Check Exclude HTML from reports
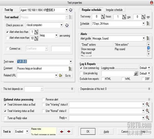This screenshot has height=139, width=154. (x=103, y=79)
